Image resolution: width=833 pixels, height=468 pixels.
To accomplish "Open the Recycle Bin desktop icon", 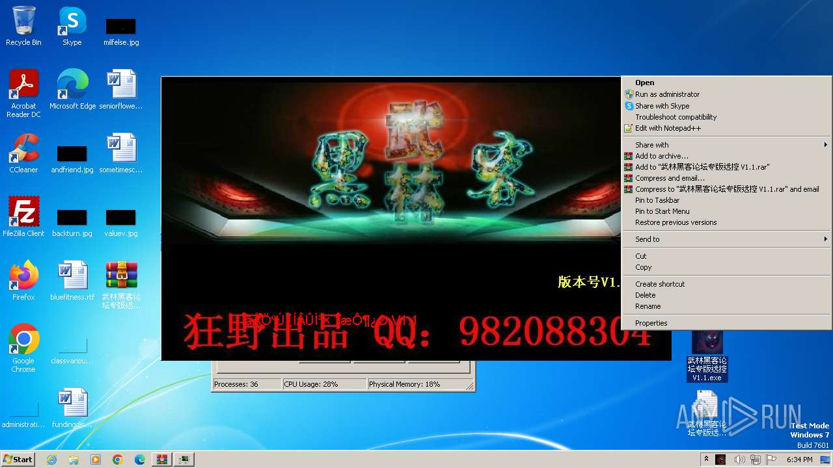I will point(23,26).
